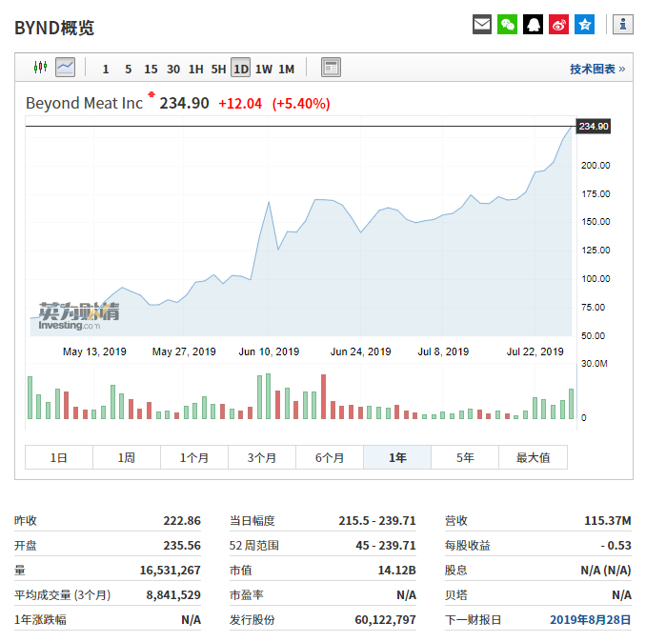Open the news layout icon in chart toolbar
The width and height of the screenshot is (646, 642).
point(331,67)
